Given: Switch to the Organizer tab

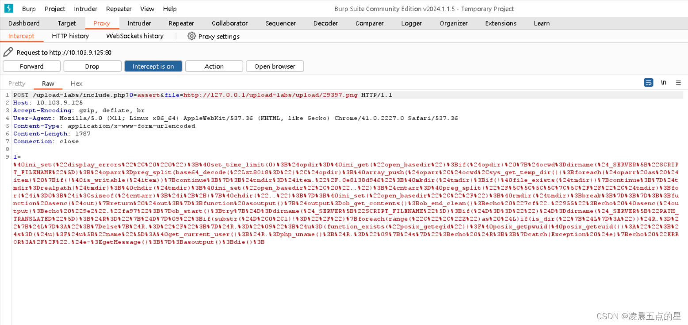Looking at the screenshot, I should click(453, 23).
